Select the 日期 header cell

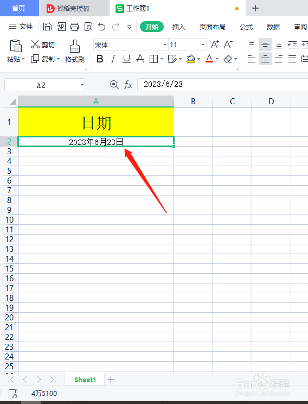[x=96, y=122]
